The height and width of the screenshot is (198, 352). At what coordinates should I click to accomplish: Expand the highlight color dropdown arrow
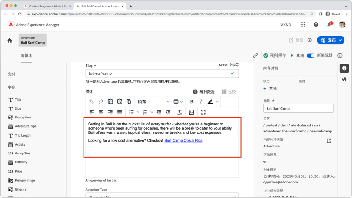point(217,102)
